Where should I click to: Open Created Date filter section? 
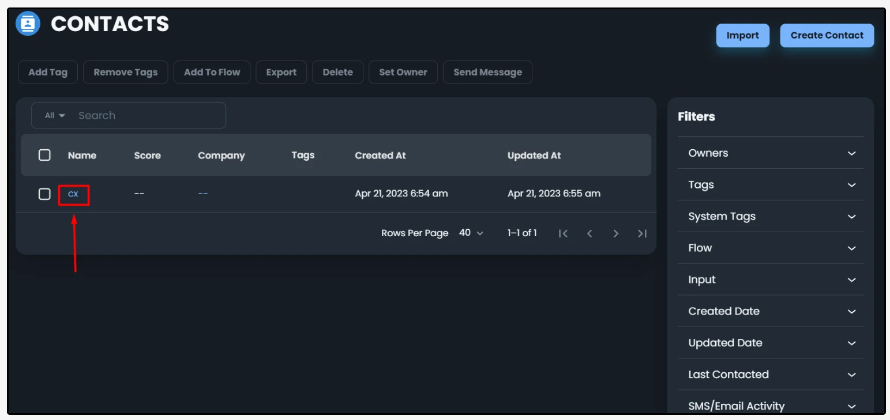(770, 311)
